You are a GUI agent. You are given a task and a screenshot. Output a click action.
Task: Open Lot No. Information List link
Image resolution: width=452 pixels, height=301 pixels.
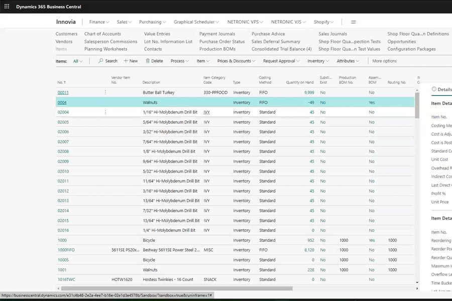[168, 42]
